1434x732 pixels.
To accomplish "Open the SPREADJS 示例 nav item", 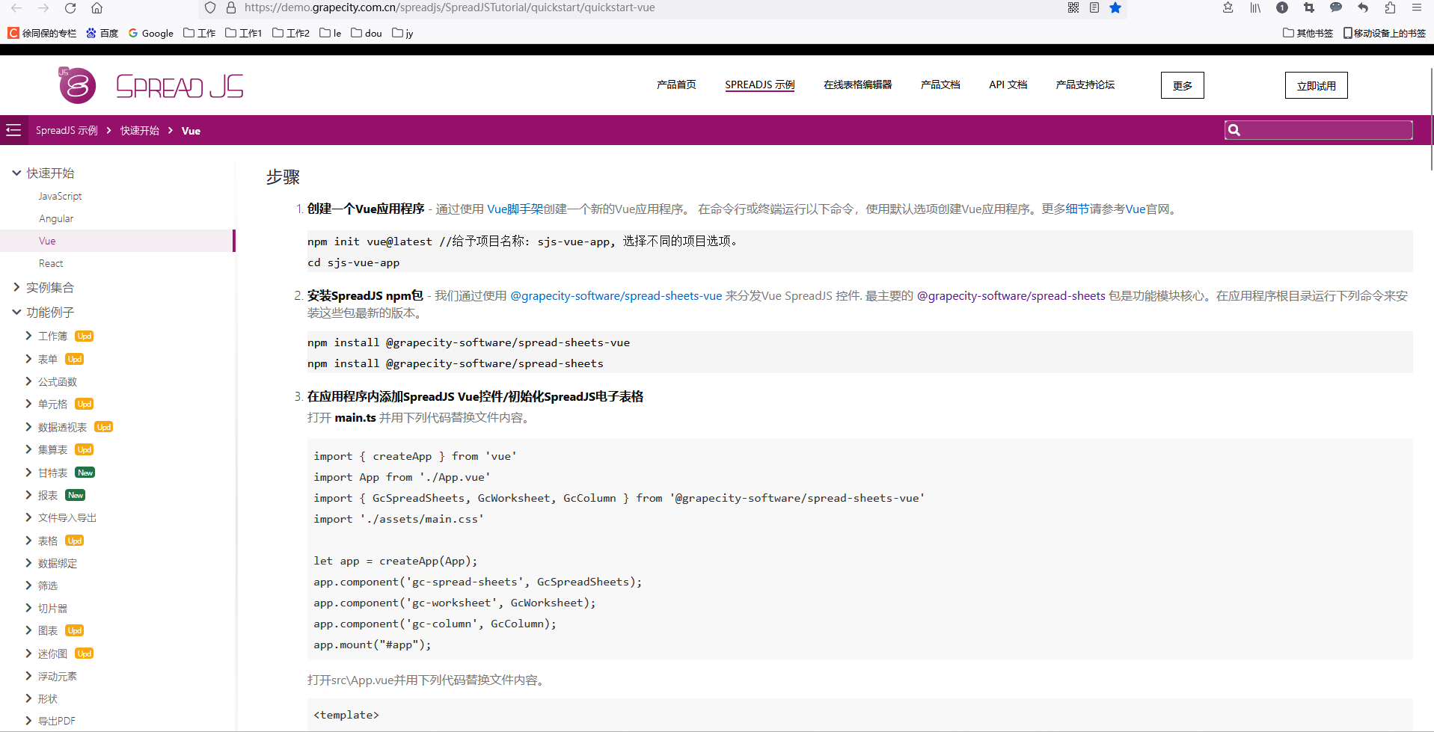I will (759, 84).
